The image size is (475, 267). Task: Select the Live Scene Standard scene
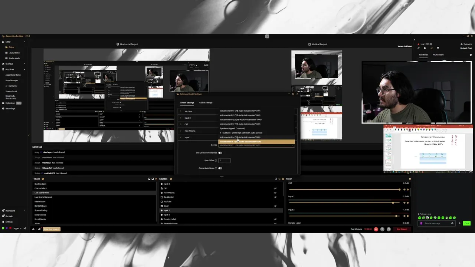pyautogui.click(x=95, y=197)
